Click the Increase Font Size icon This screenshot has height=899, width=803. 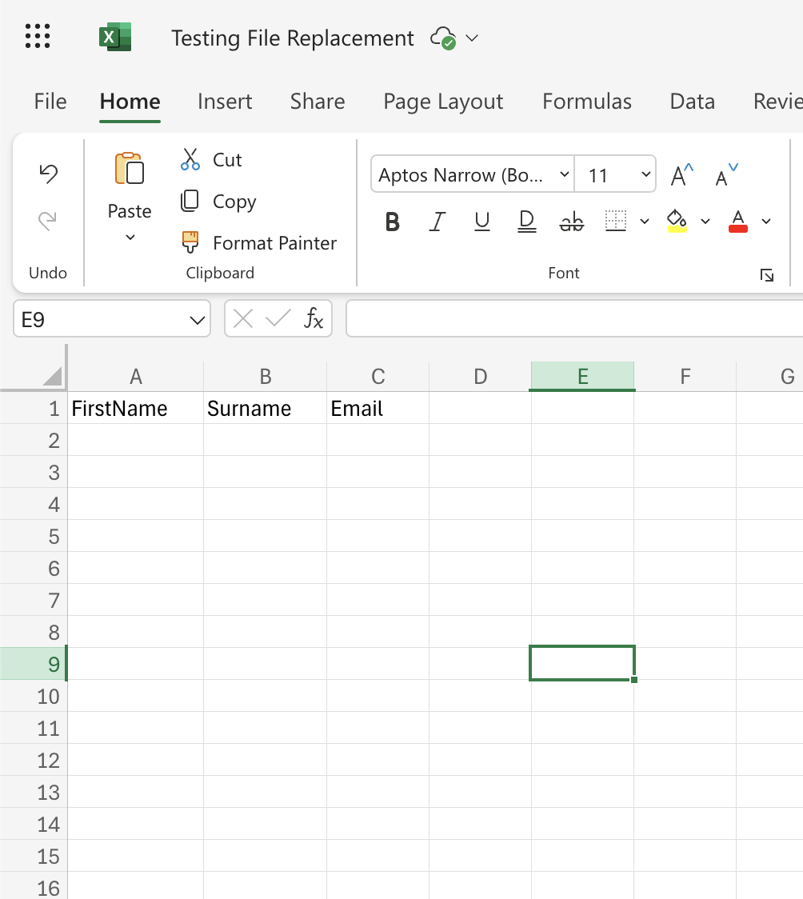coord(679,174)
